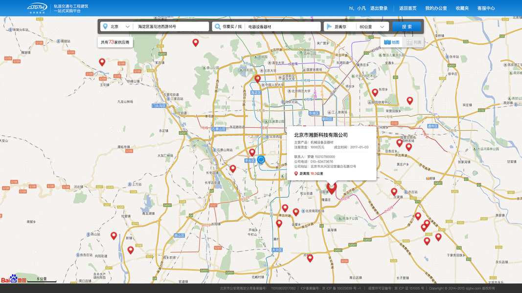Click the 成立时间 2017-01-03 text
The image size is (522, 293).
tap(351, 147)
